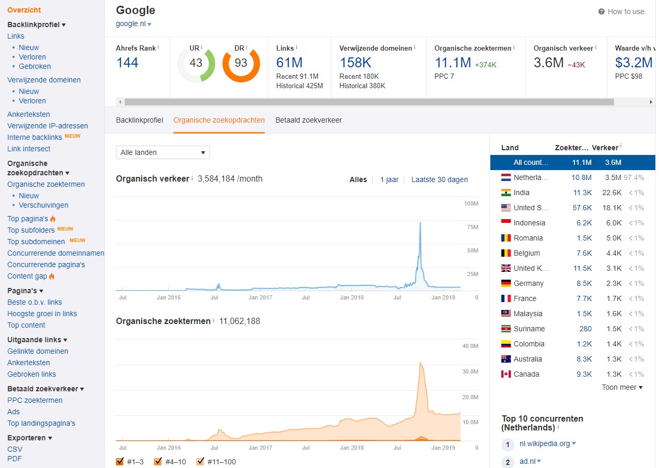This screenshot has height=468, width=659.
Task: Open the Betaald zoekverkeer tab
Action: coord(309,120)
